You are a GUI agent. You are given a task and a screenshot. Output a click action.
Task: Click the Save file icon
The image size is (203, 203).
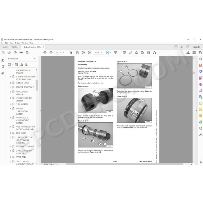[3, 52]
